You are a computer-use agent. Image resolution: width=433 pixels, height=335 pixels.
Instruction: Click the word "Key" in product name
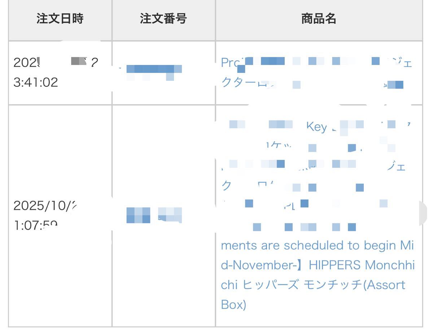(316, 127)
